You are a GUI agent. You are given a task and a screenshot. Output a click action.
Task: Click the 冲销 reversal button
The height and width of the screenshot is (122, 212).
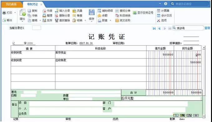click(x=32, y=16)
